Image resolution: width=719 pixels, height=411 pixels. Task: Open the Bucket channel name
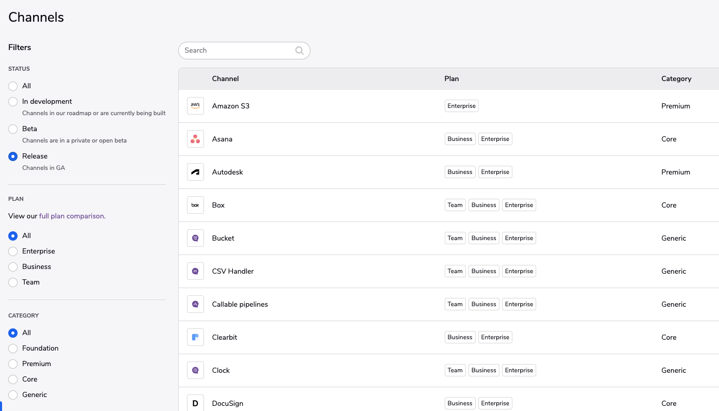pyautogui.click(x=223, y=238)
